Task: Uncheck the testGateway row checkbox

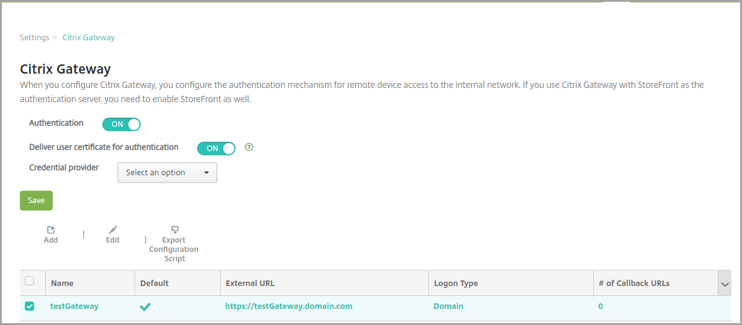Action: point(29,306)
